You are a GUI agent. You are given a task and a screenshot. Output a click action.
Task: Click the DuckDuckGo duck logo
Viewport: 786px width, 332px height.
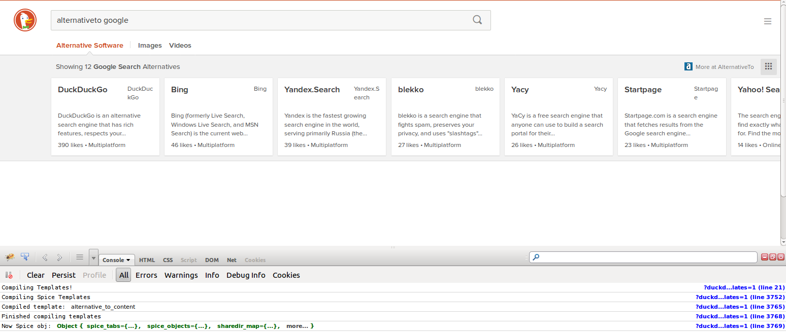point(25,20)
